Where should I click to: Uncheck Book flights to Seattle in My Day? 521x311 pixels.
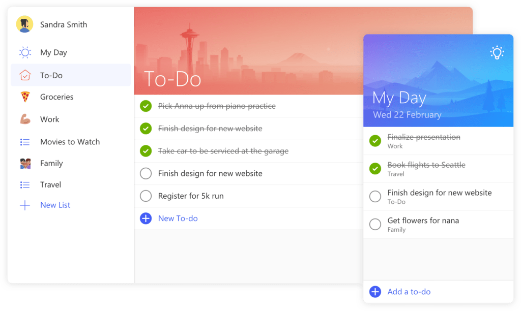click(x=375, y=168)
